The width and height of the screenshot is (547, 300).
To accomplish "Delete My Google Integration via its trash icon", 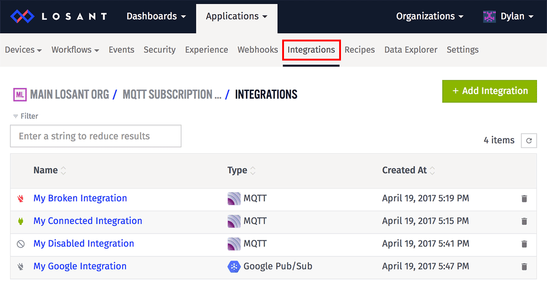I will point(524,266).
